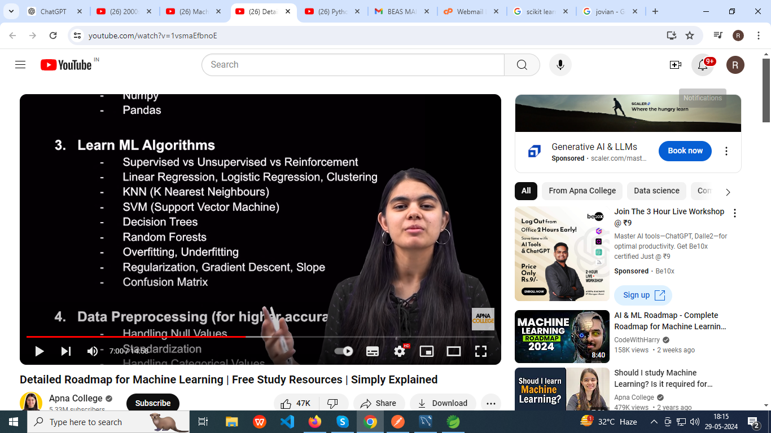Toggle theater mode
Viewport: 771px width, 433px height.
pyautogui.click(x=454, y=351)
